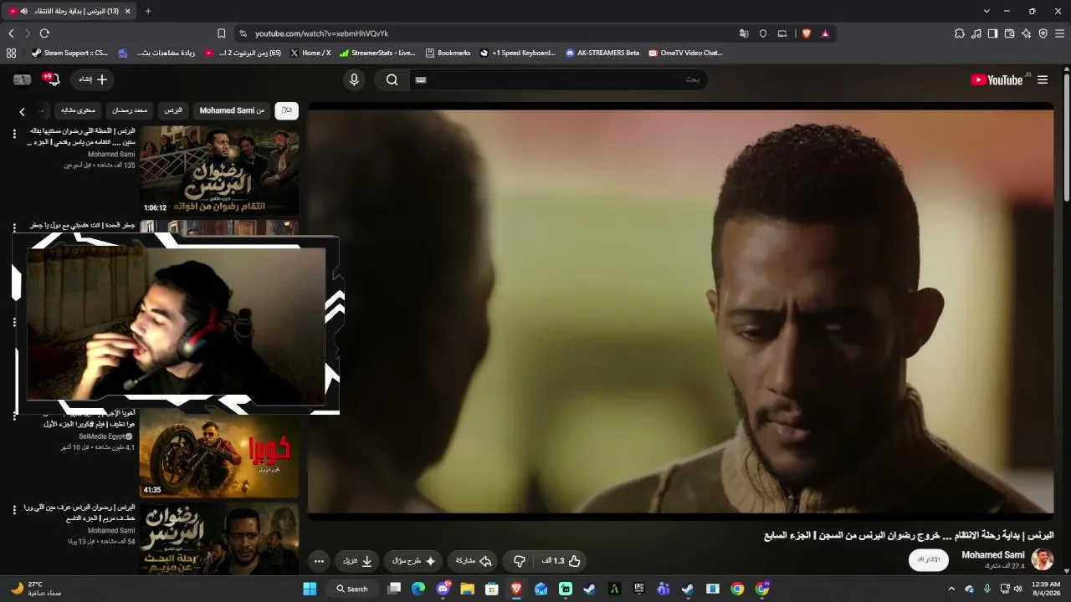Open the Bookmarks folder
The height and width of the screenshot is (602, 1071).
(x=448, y=53)
